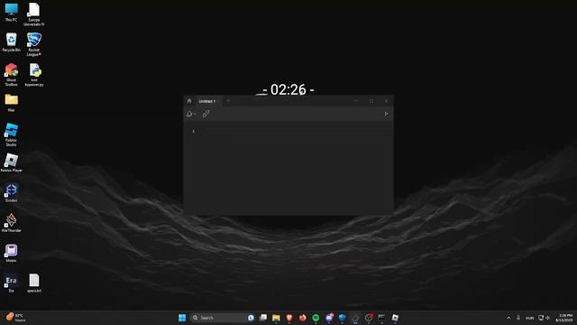Image resolution: width=577 pixels, height=325 pixels.
Task: Select the Ghost Toolbox shortcut
Action: click(x=11, y=74)
